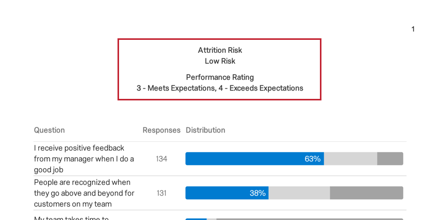Click dark gray unfavorable segment in recognition row
This screenshot has height=220, width=440.
click(x=366, y=193)
